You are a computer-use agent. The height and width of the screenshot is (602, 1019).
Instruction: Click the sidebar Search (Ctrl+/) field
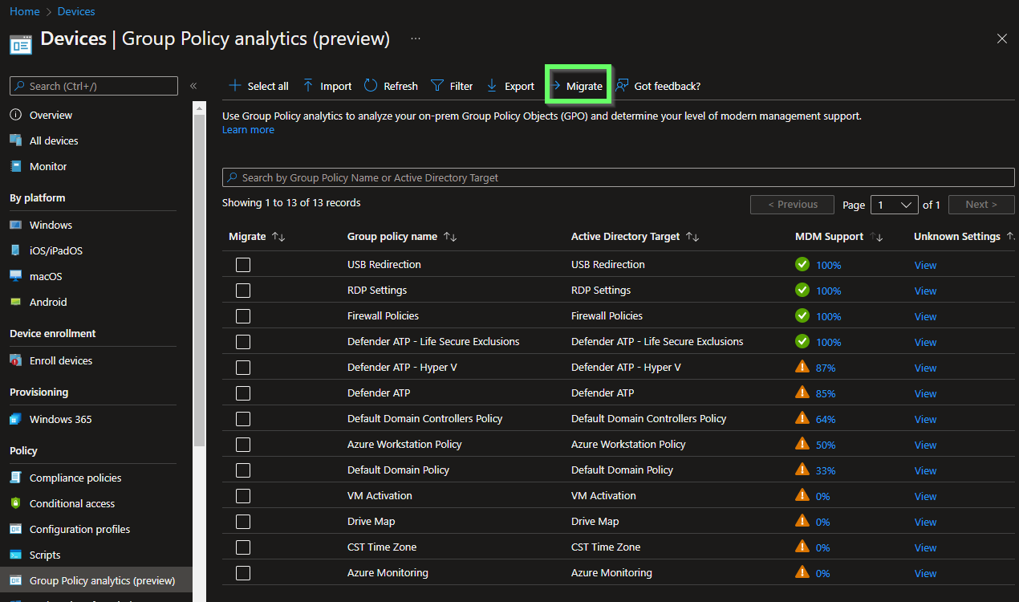coord(94,86)
